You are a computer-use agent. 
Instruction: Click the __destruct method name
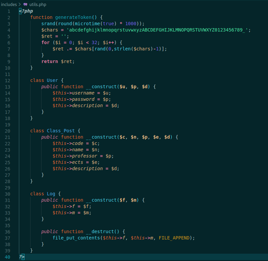(100, 231)
